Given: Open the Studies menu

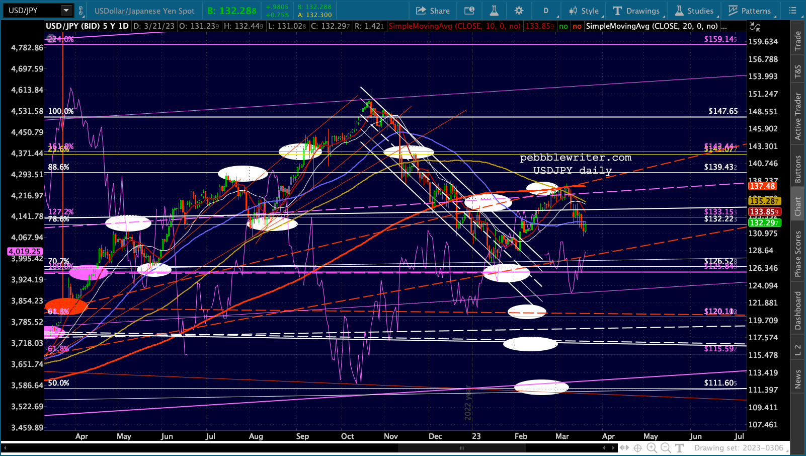Looking at the screenshot, I should 694,11.
